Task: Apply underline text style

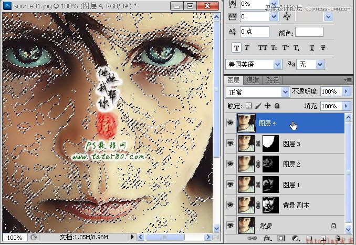Action: click(312, 48)
